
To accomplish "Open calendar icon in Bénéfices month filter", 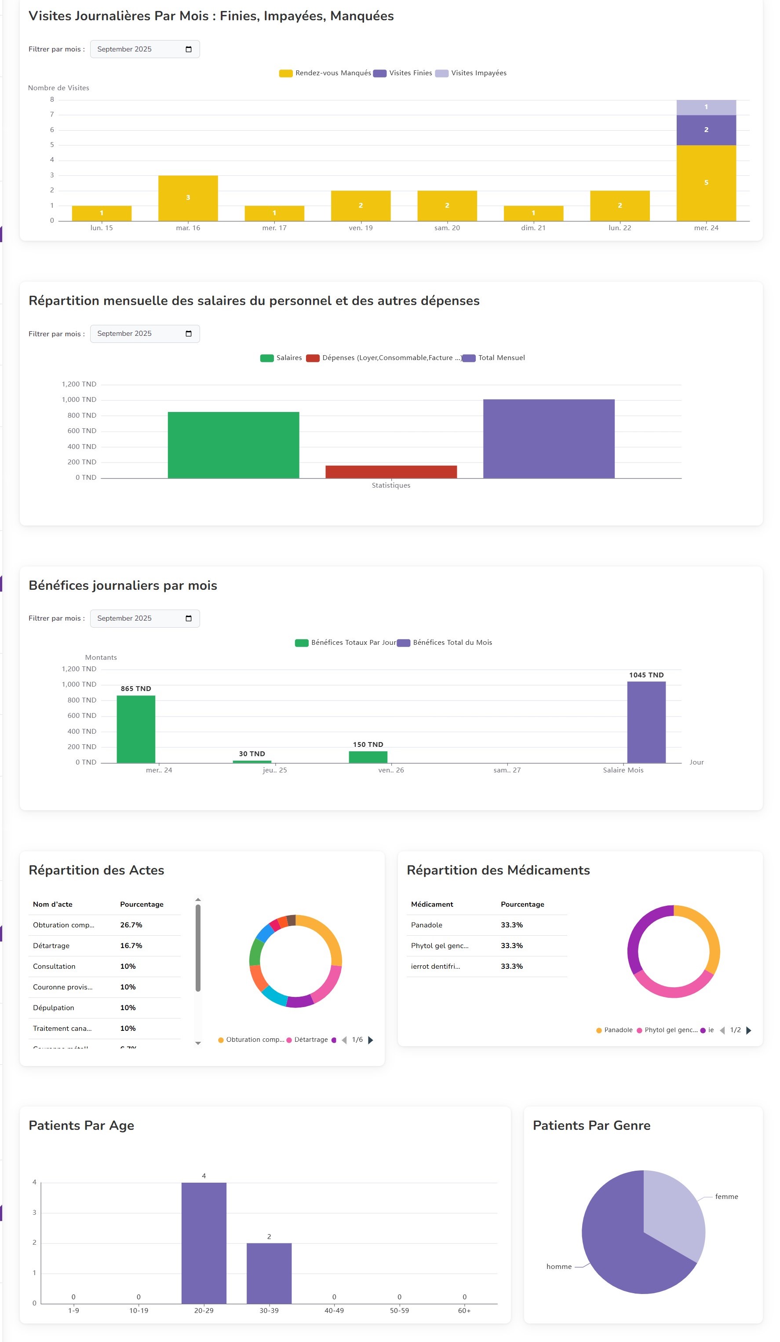I will pyautogui.click(x=188, y=618).
